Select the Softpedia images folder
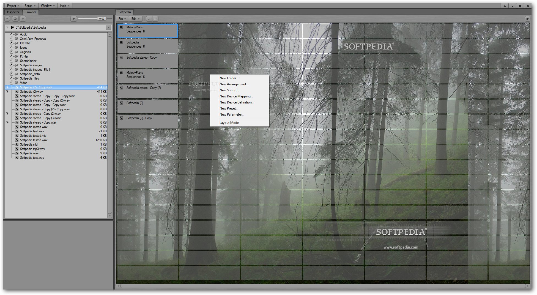This screenshot has height=295, width=537. (x=31, y=65)
